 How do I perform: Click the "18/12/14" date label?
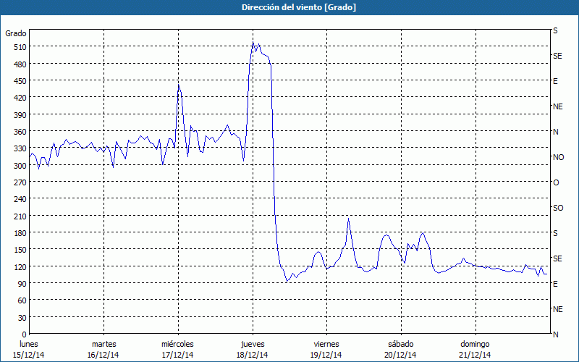tap(252, 355)
